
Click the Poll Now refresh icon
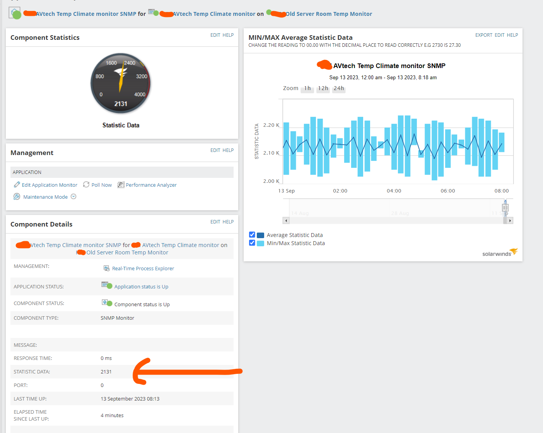pos(86,184)
